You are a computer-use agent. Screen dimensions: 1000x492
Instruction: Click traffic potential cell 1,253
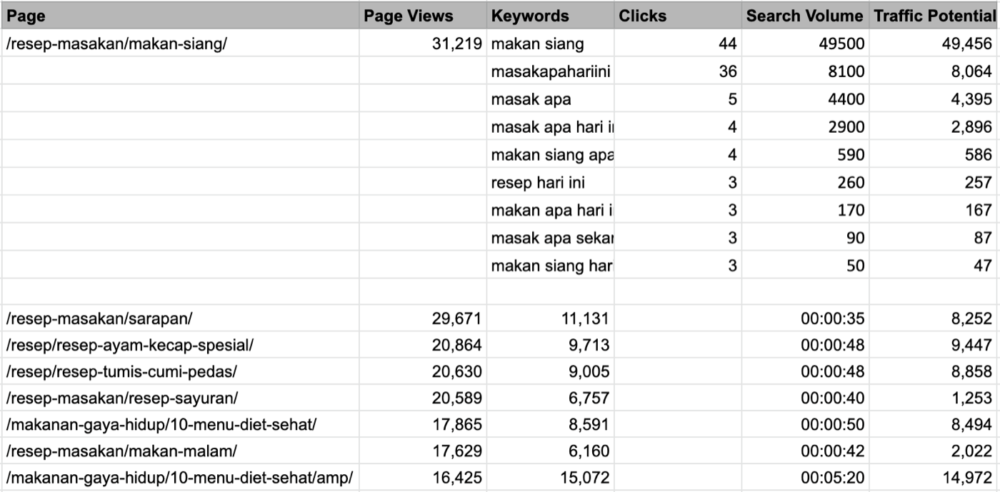tap(934, 398)
